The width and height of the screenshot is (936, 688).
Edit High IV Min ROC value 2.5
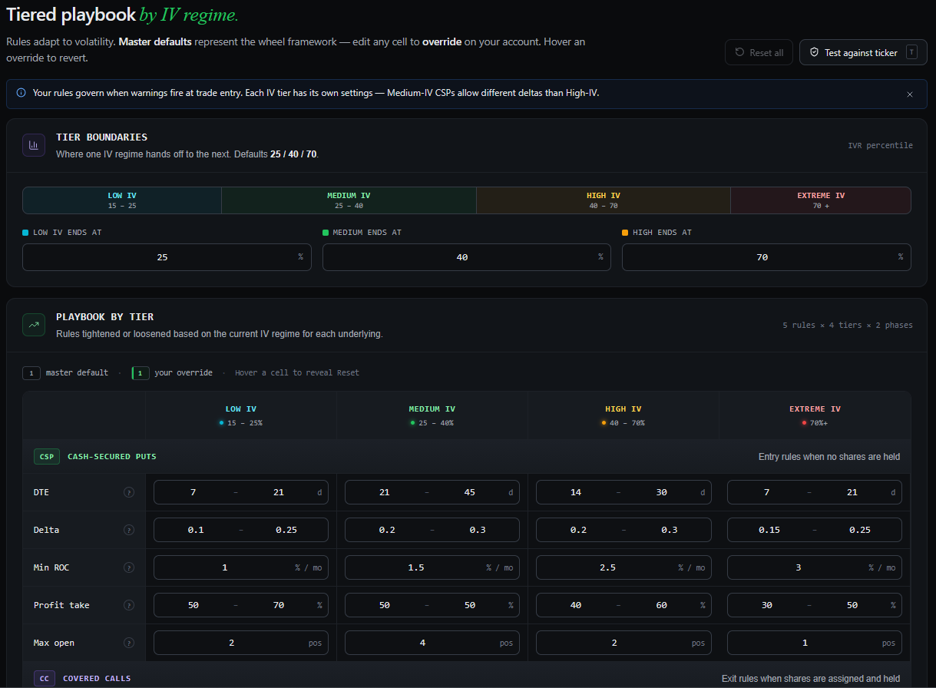(x=607, y=567)
